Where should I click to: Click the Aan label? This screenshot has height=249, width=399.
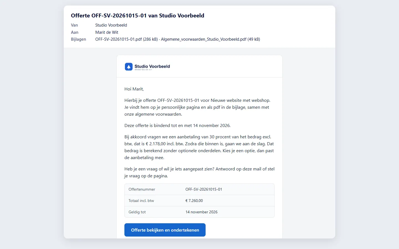click(75, 32)
